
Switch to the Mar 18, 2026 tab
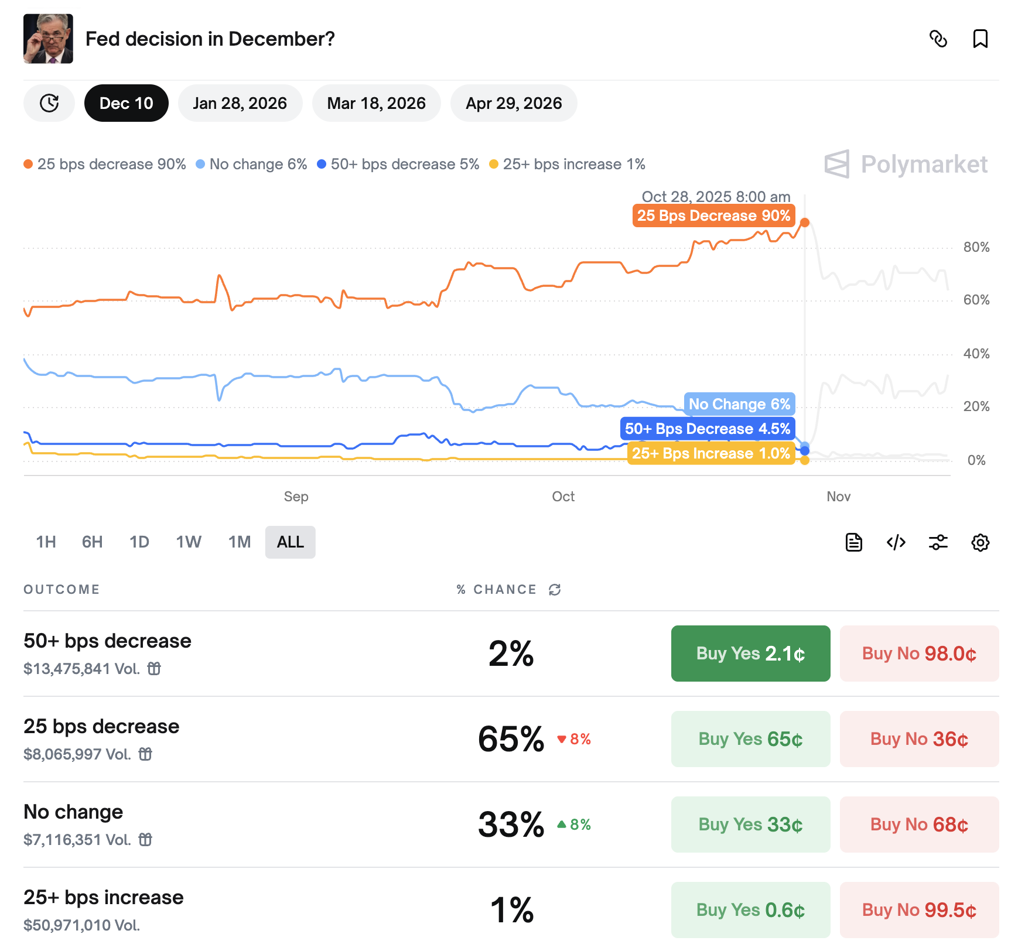(x=376, y=103)
